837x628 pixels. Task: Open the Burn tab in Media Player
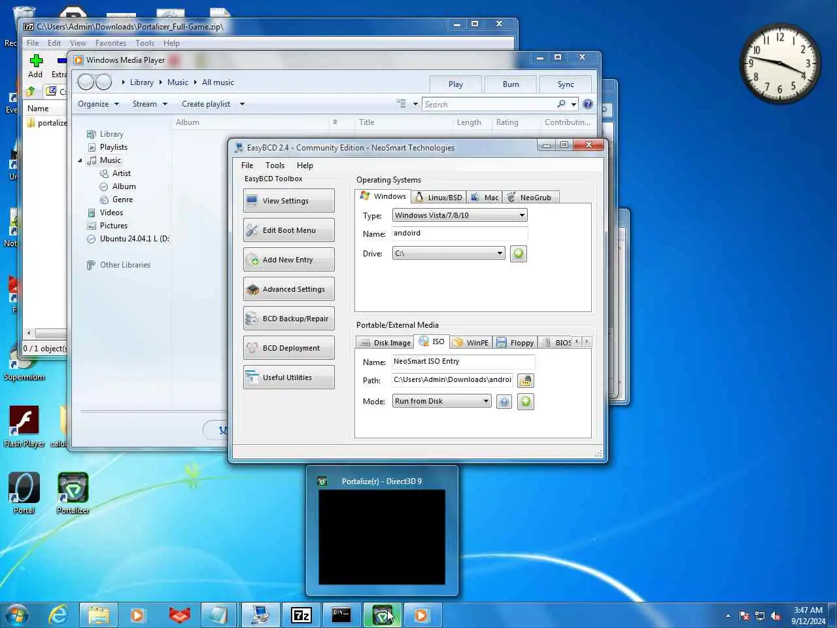[x=511, y=84]
